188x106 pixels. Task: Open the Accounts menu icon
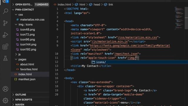pos(5,89)
